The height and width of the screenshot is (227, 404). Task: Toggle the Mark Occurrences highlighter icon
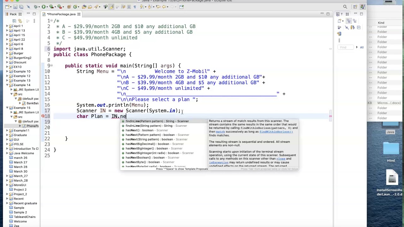click(111, 7)
